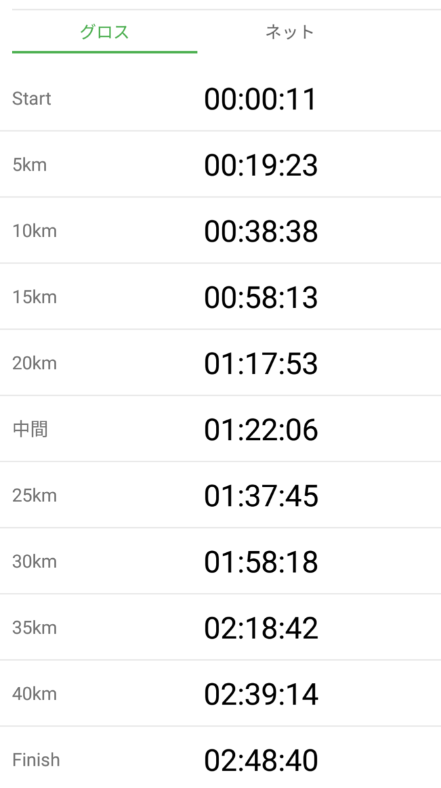Screen dimensions: 441x788
Task: Select the 5km split label
Action: point(30,165)
